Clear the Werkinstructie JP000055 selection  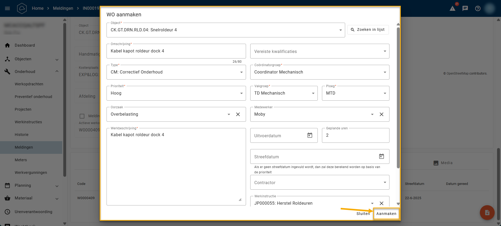382,203
